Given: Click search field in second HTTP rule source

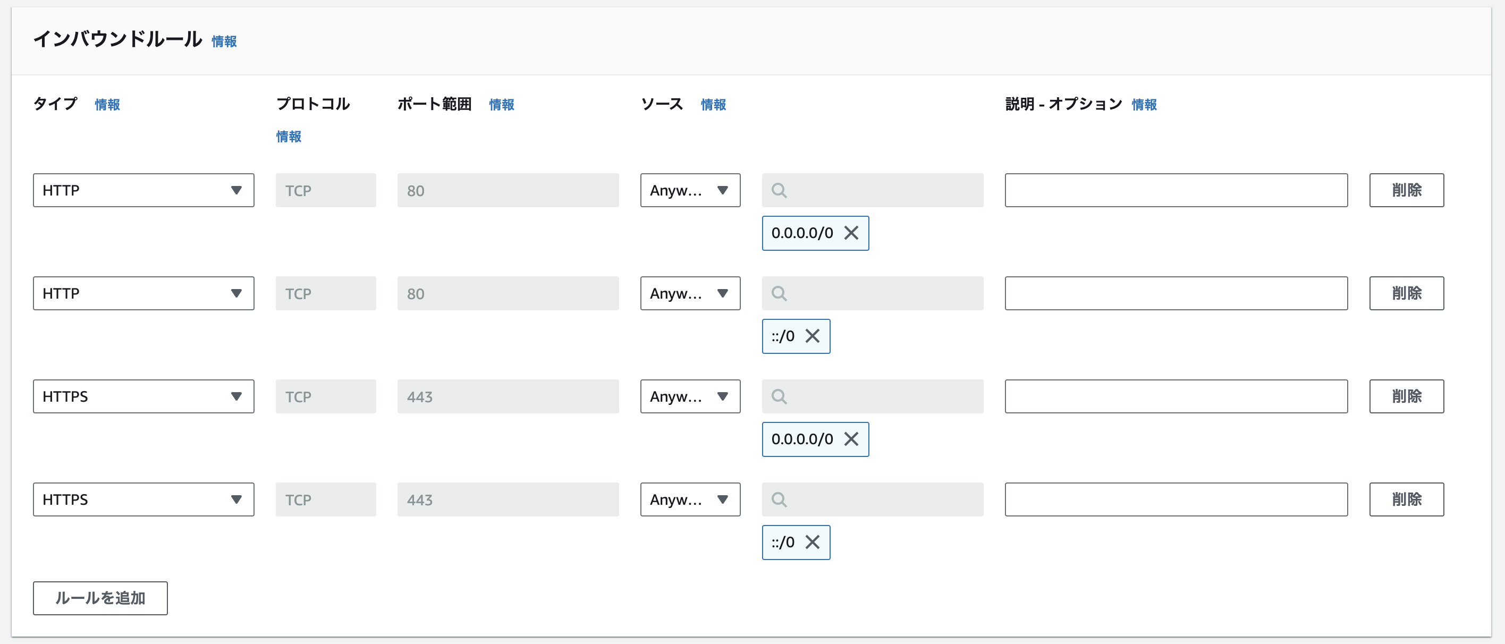Looking at the screenshot, I should click(x=872, y=293).
